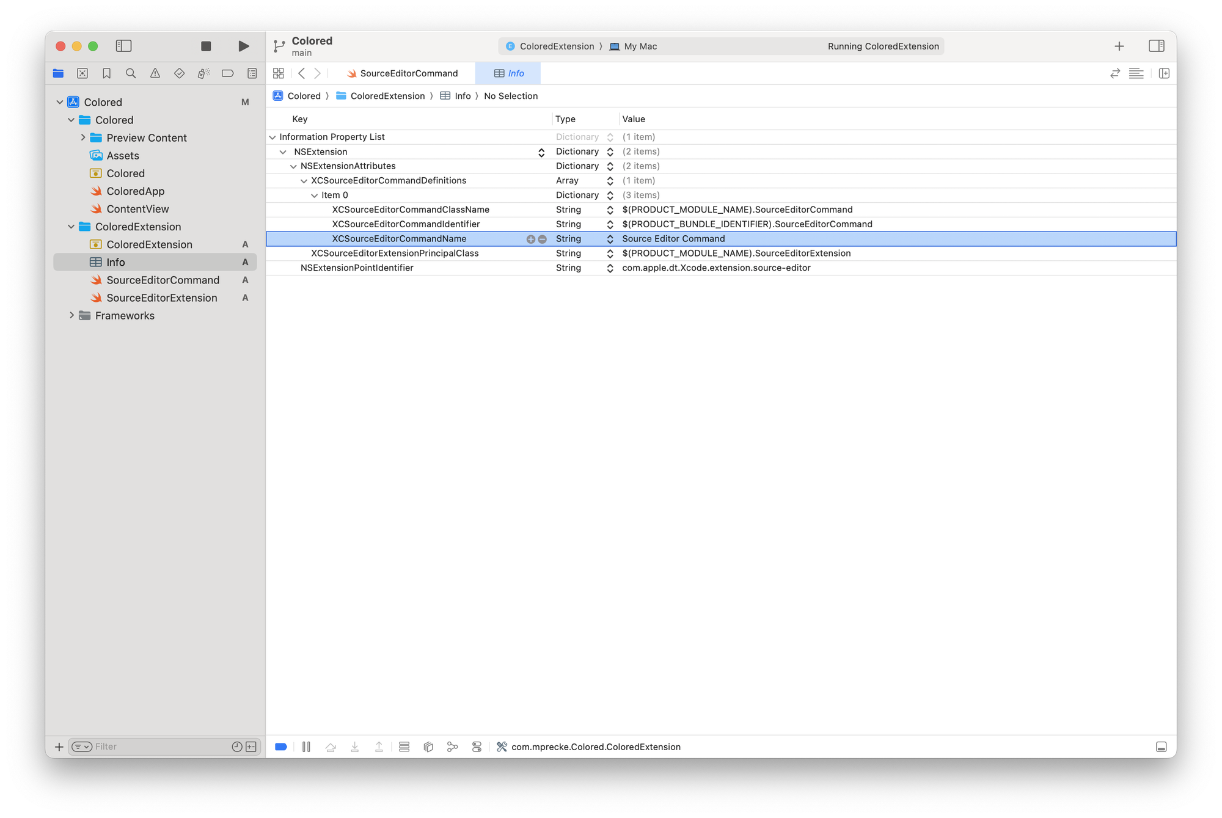
Task: Go back in editor history
Action: point(301,73)
